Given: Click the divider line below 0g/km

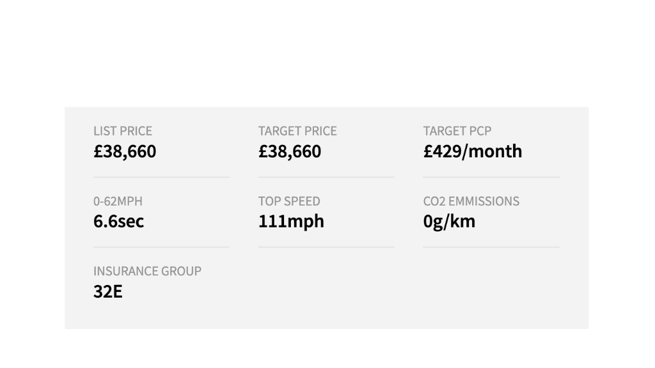Looking at the screenshot, I should tap(491, 247).
